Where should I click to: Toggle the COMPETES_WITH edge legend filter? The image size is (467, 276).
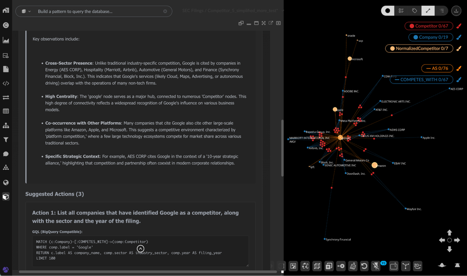(421, 80)
